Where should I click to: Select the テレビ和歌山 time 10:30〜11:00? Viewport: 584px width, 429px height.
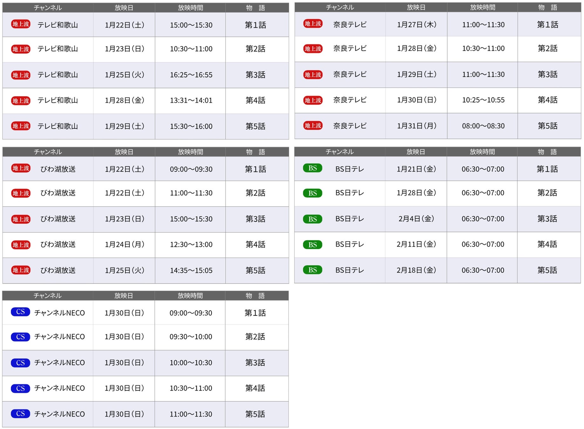tap(191, 49)
